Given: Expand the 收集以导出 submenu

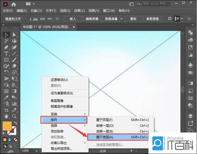Looking at the screenshot, I should click(x=85, y=143).
